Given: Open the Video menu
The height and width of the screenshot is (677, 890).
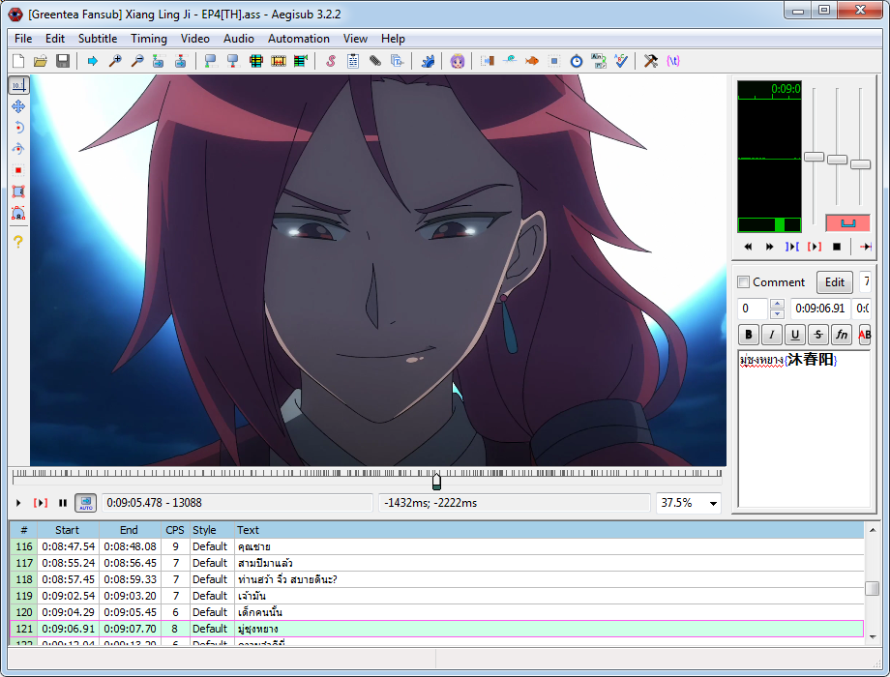Looking at the screenshot, I should (194, 39).
